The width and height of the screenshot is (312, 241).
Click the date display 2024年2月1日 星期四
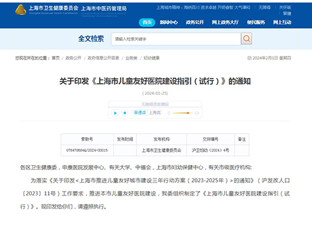click(269, 58)
